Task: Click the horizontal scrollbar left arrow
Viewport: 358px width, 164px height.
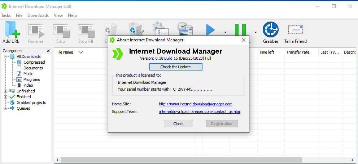Action: [57, 160]
